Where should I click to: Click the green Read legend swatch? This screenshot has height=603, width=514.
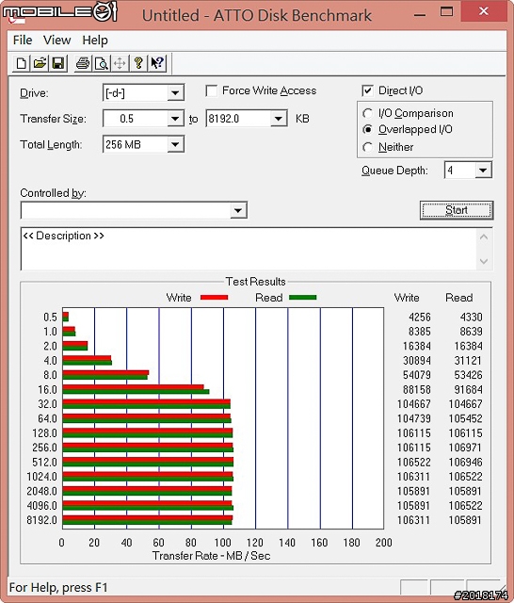tap(303, 298)
